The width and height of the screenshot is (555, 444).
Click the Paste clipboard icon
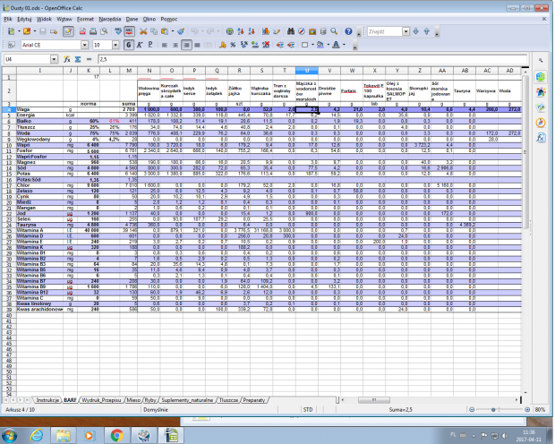[165, 31]
